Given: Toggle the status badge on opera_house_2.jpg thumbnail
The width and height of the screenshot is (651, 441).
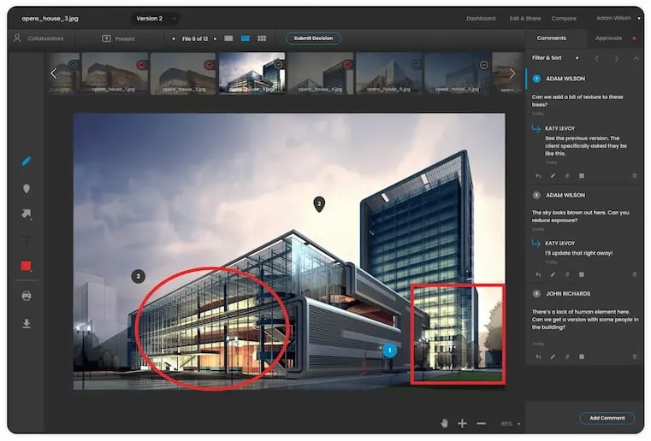Looking at the screenshot, I should pyautogui.click(x=210, y=64).
